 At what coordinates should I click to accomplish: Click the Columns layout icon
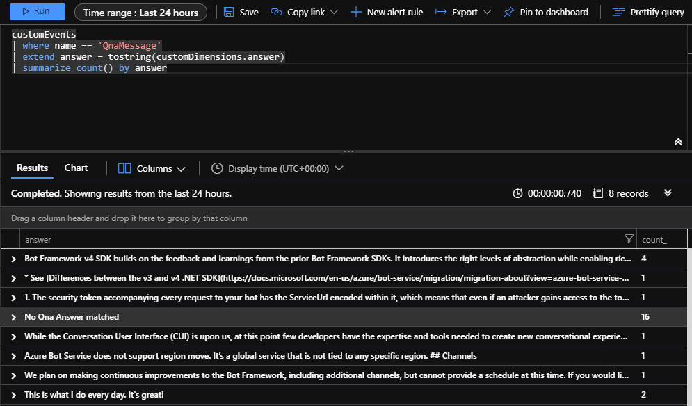124,168
